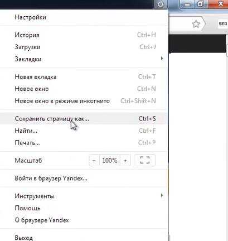Expand the Закладки submenu arrow

[162, 59]
